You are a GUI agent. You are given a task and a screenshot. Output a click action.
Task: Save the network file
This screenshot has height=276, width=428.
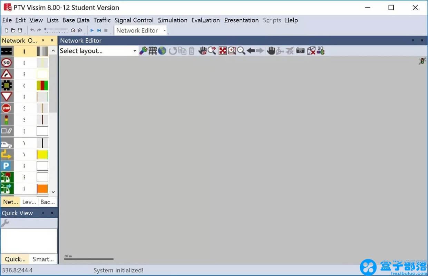point(20,30)
